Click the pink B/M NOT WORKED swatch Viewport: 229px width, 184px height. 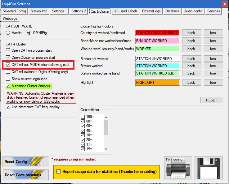[157, 41]
